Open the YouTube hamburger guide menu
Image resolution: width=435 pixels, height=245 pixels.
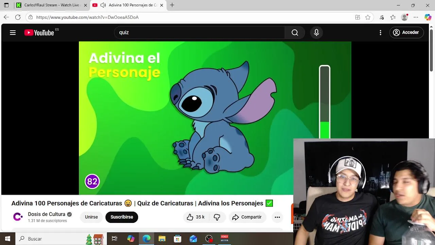tap(13, 33)
